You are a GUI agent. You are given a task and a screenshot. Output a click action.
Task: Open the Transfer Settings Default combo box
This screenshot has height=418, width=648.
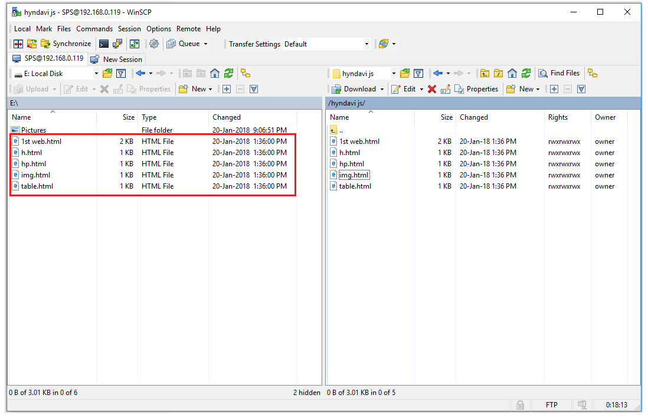[326, 44]
